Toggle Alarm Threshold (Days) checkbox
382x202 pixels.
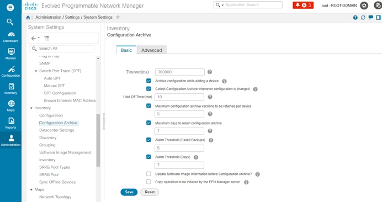[x=148, y=157]
